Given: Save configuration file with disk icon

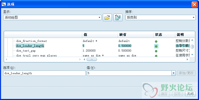Looking at the screenshot, I should [x=118, y=17].
